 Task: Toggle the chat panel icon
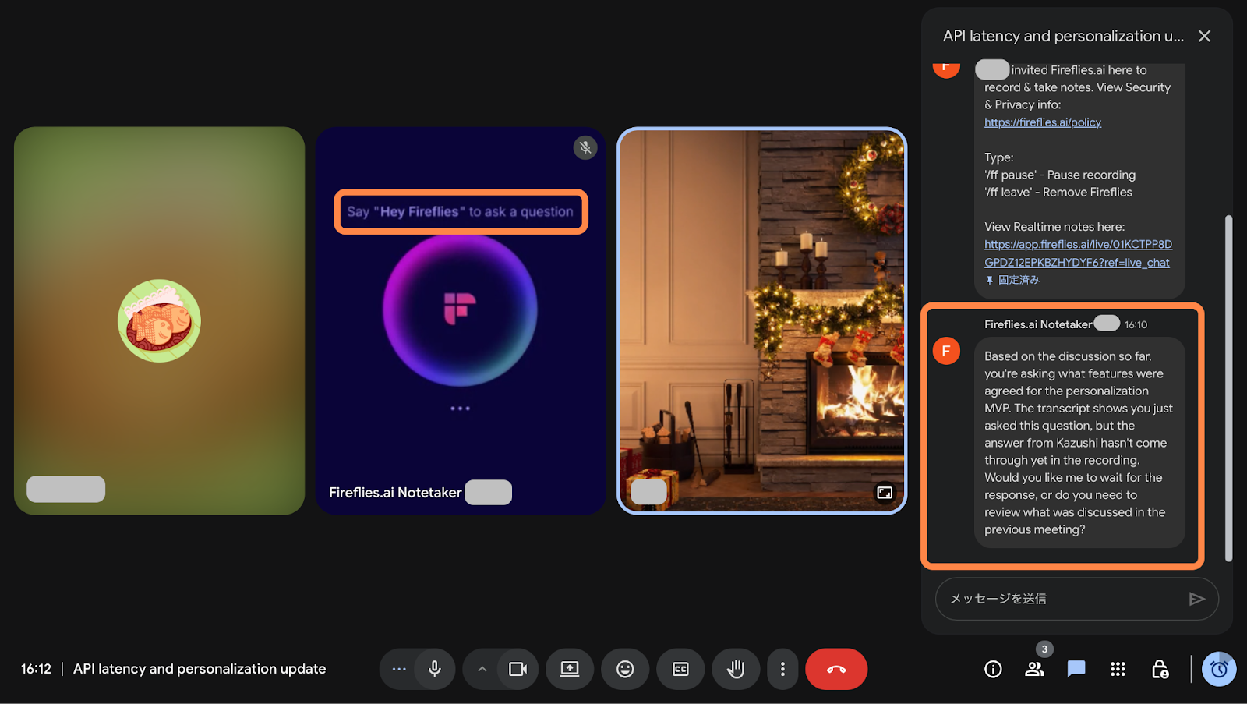click(x=1076, y=669)
